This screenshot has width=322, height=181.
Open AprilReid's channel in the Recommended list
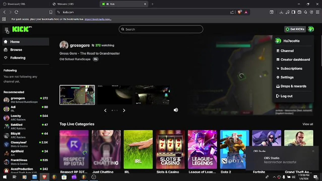coord(26,153)
